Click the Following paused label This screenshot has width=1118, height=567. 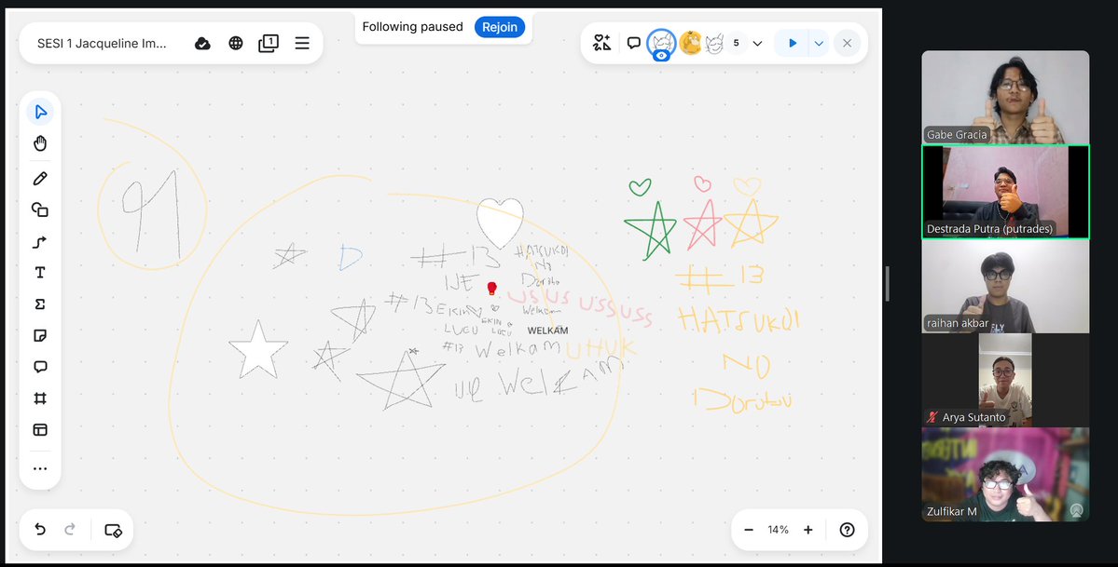[413, 27]
